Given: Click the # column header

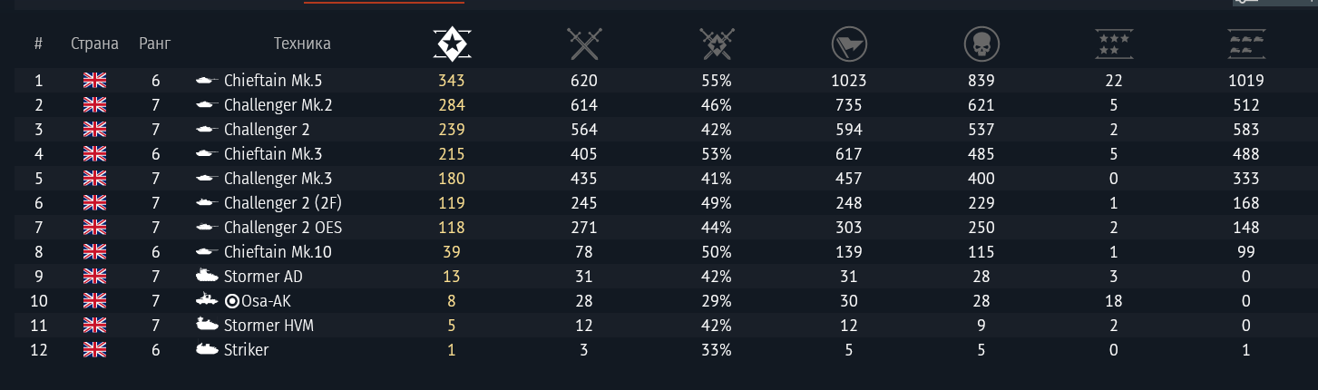Looking at the screenshot, I should pyautogui.click(x=38, y=44).
